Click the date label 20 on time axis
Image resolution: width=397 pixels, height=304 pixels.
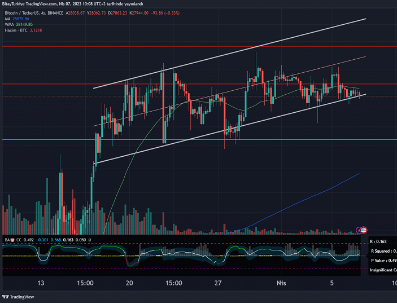(129, 283)
